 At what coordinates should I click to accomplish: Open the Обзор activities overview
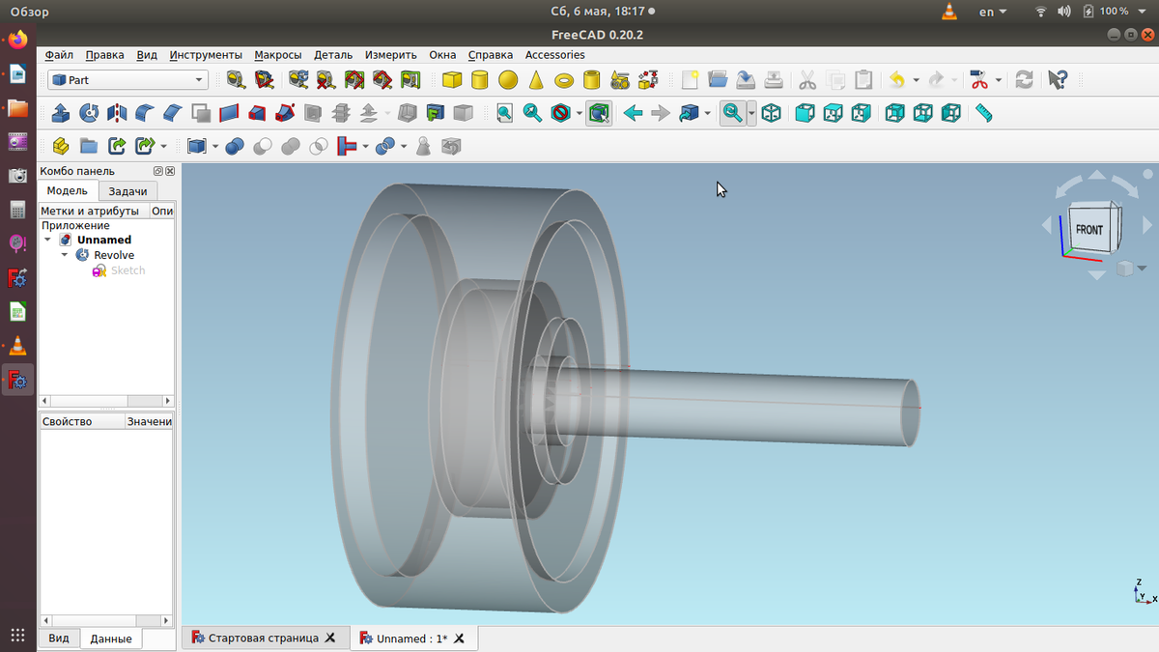point(30,12)
